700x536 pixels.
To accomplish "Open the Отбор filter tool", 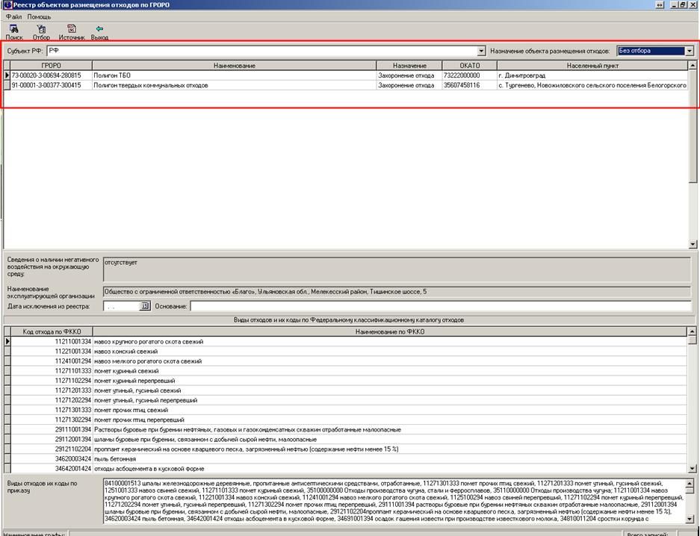I will pos(40,31).
